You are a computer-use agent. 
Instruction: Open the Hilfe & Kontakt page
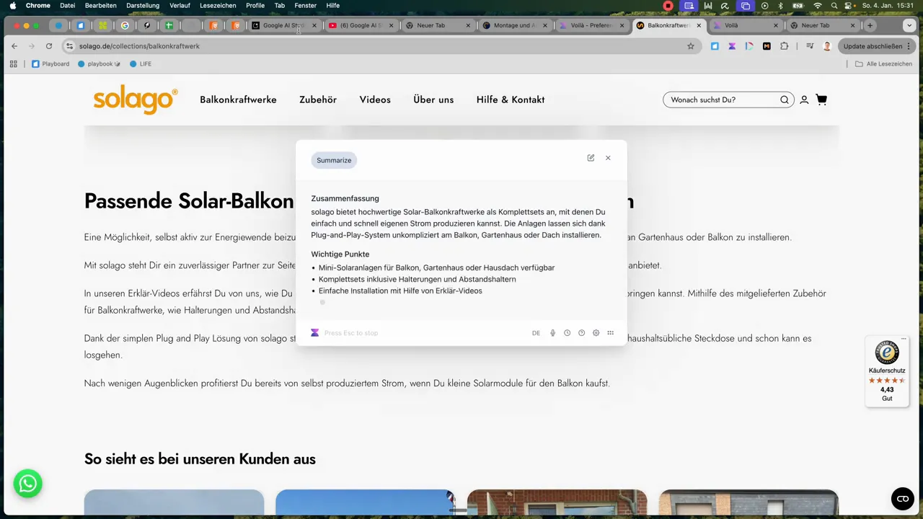(510, 99)
